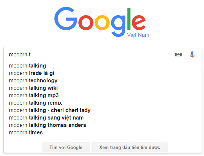This screenshot has height=156, width=204.
Task: Activate voice search microphone icon
Action: (192, 55)
